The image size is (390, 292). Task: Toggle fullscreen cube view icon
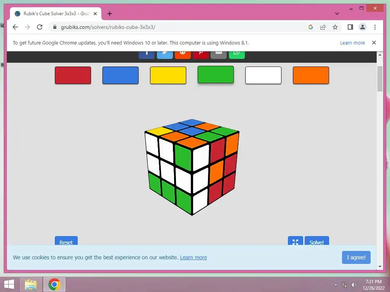295,241
